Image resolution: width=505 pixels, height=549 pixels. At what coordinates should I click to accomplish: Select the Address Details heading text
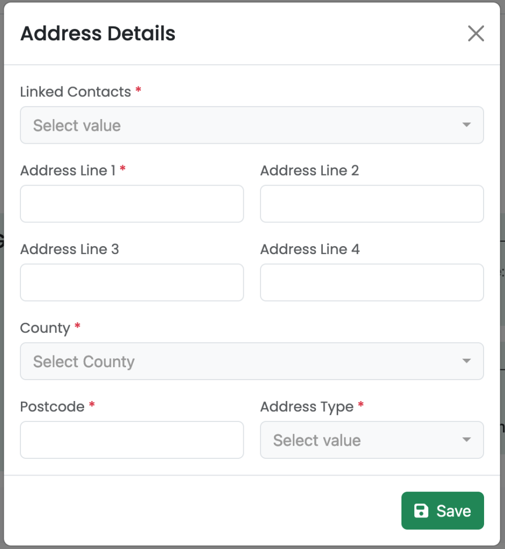click(98, 34)
